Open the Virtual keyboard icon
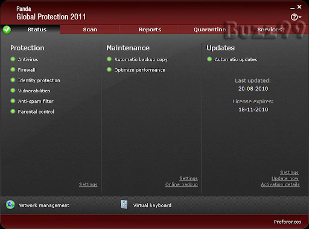The image size is (309, 229). pos(124,205)
